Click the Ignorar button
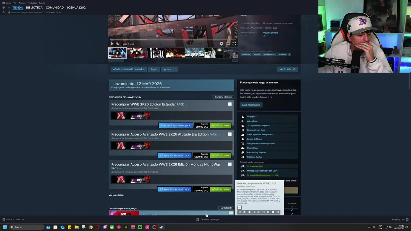This screenshot has width=411, height=231. [x=167, y=69]
